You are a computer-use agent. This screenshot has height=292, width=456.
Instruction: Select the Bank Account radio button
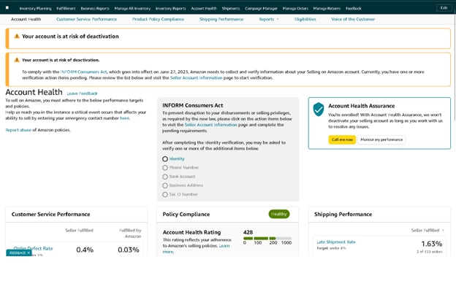[x=165, y=177]
